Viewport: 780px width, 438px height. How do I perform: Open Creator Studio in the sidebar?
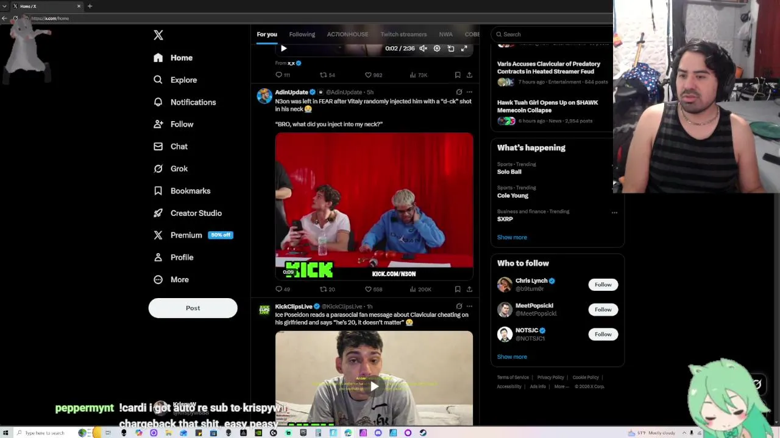click(188, 213)
